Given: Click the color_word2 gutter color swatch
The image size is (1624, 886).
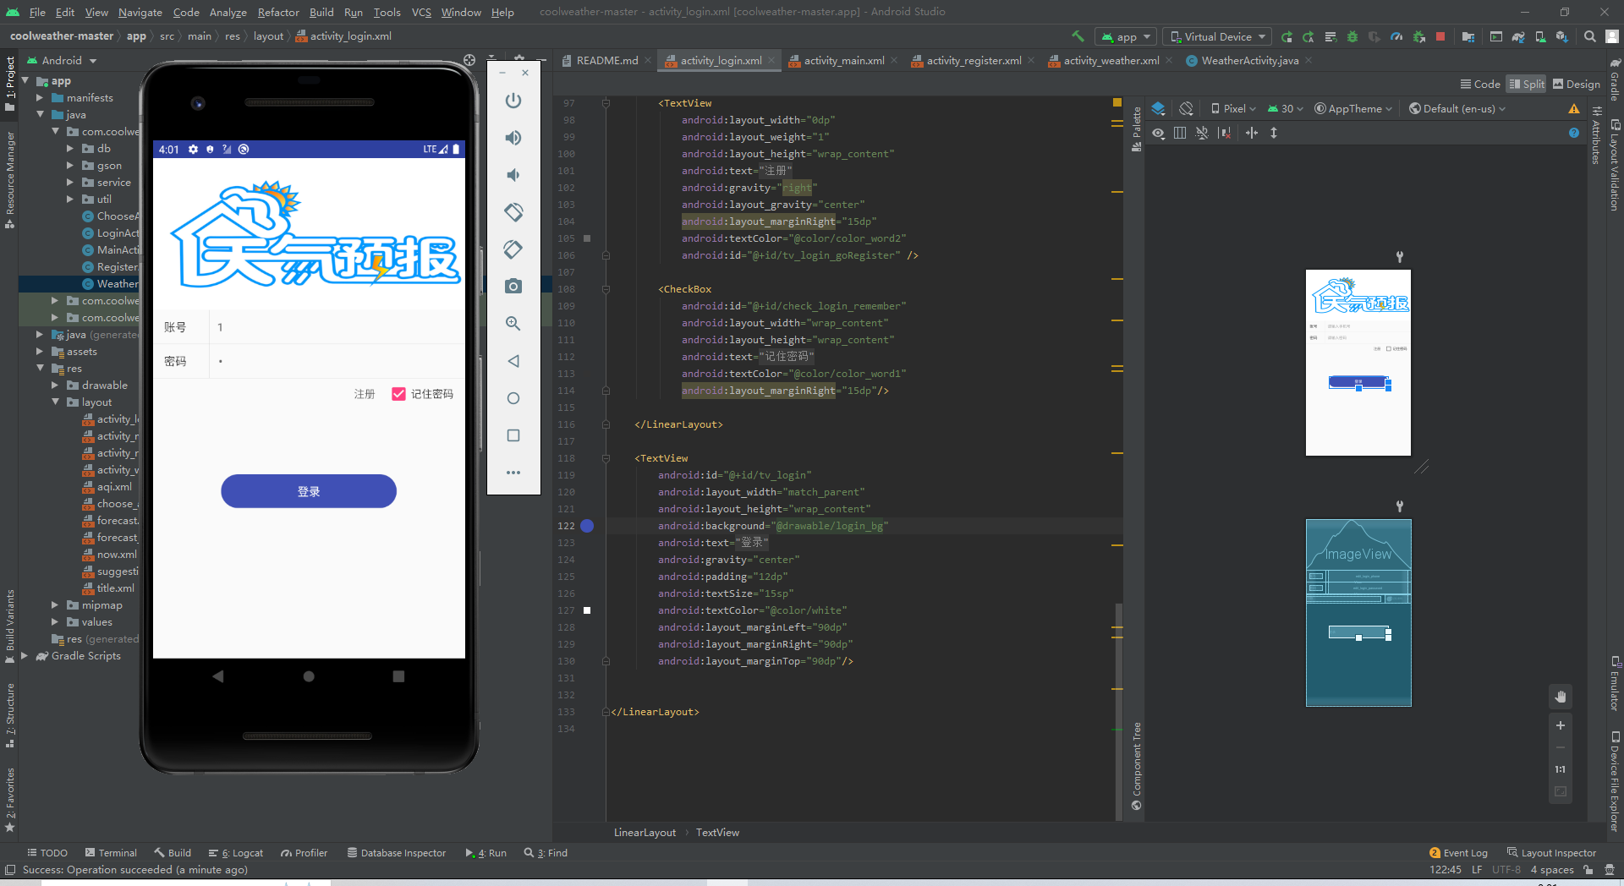Looking at the screenshot, I should point(587,238).
